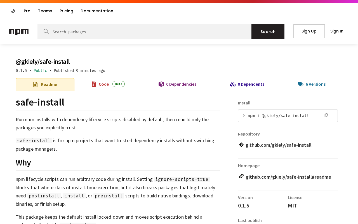Open the homepage safe-install#readme link
358x224 pixels.
pyautogui.click(x=288, y=177)
